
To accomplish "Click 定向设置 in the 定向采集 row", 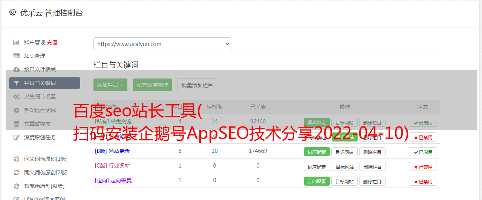I will (x=317, y=181).
